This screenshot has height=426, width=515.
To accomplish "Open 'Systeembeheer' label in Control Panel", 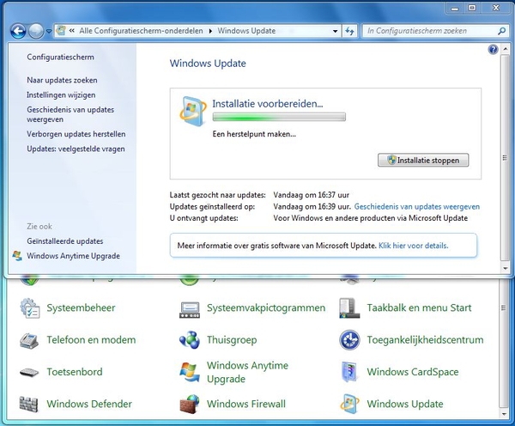I will click(81, 307).
